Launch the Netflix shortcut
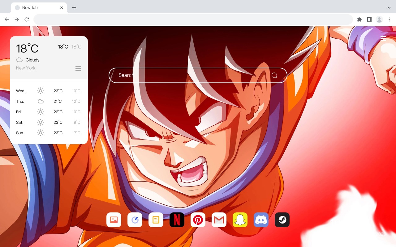 tap(177, 220)
